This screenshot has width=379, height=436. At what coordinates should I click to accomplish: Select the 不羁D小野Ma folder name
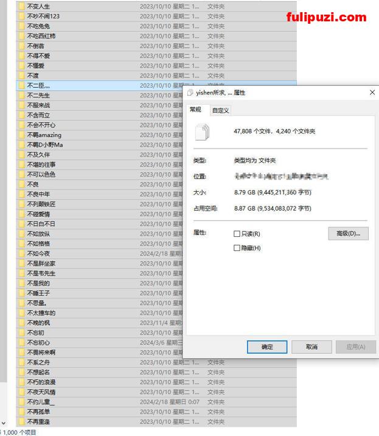45,144
